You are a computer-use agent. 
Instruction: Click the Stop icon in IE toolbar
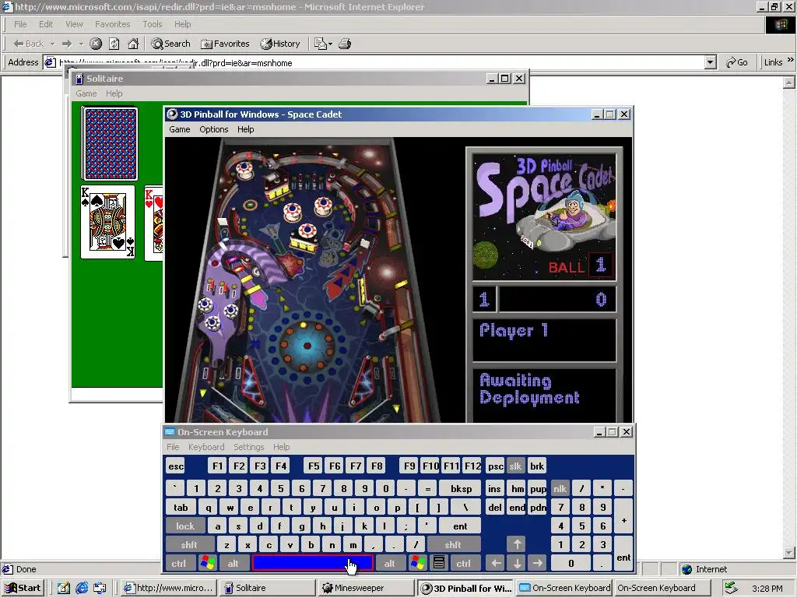click(96, 44)
